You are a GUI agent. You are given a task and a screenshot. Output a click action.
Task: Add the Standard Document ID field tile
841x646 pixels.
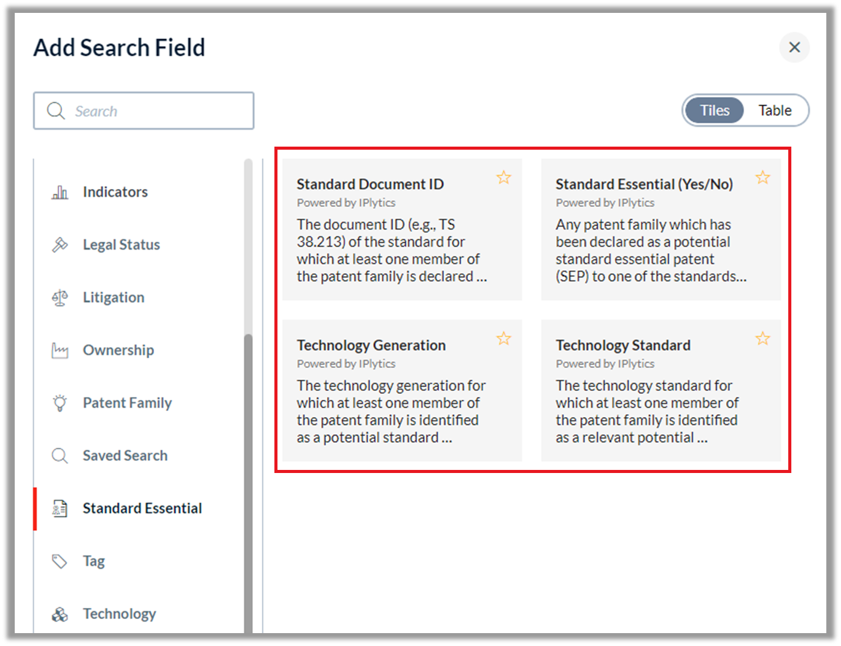pos(402,229)
